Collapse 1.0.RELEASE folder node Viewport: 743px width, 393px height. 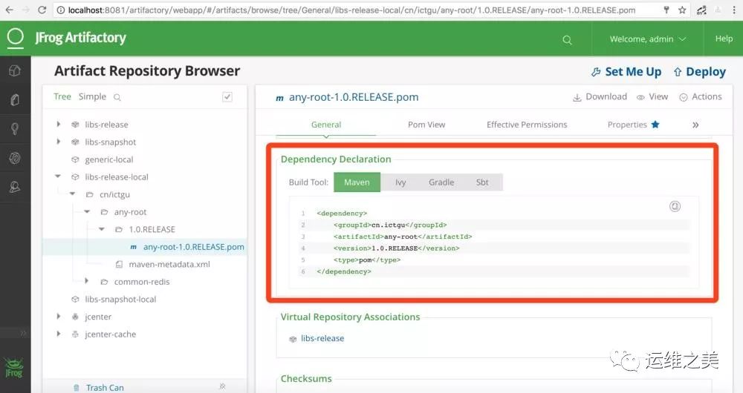point(102,229)
